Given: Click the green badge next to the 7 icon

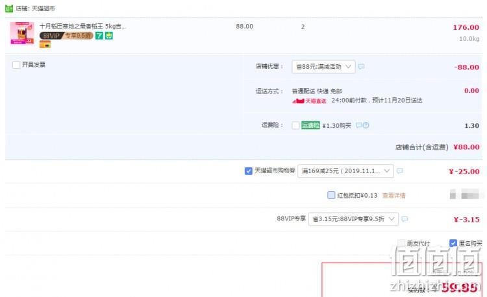Looking at the screenshot, I should point(108,36).
